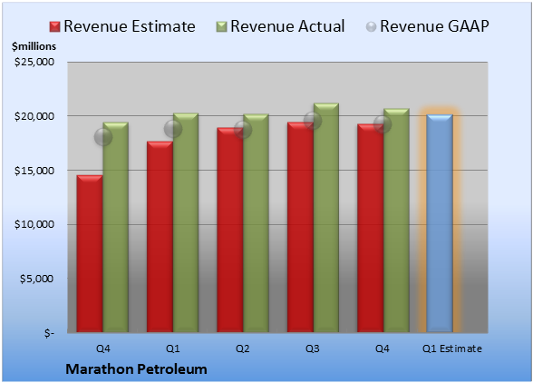Screen dimensions: 533x383
Task: Select the green actual bar for Q3
Action: [x=326, y=218]
